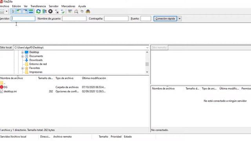Select Impresoras folder in tree
This screenshot has width=251, height=141.
[36, 72]
